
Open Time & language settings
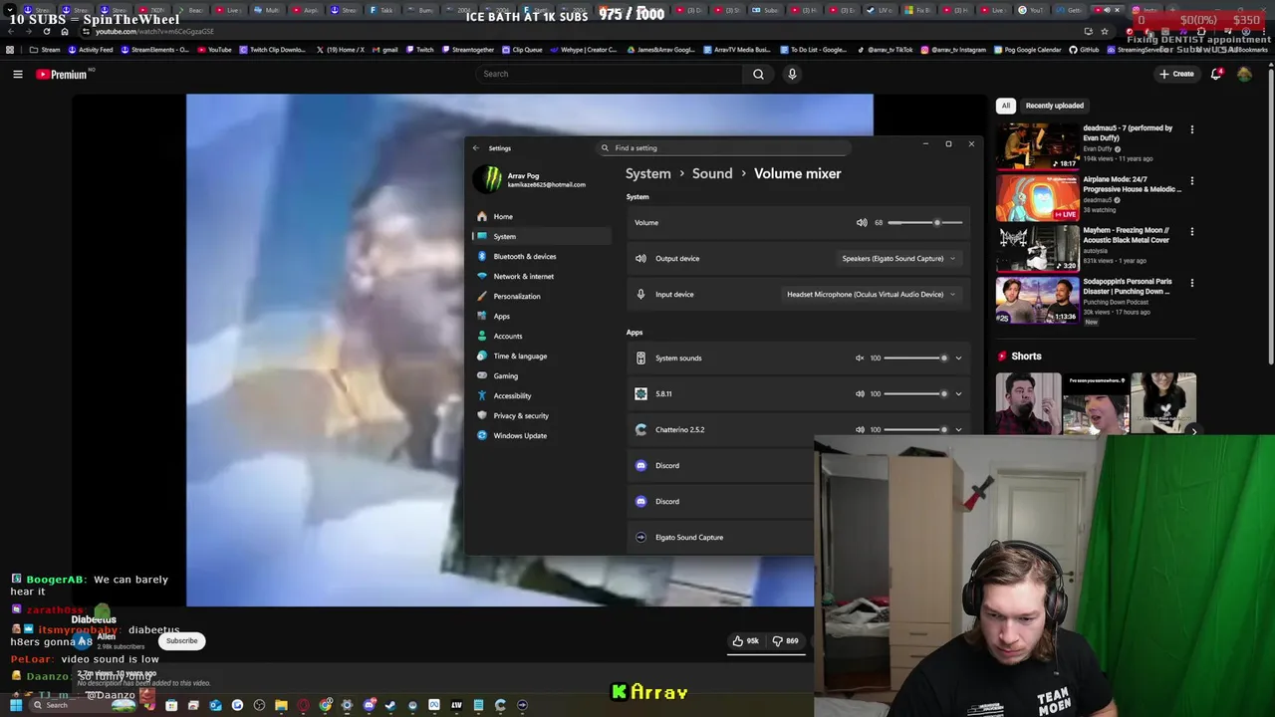pos(541,356)
